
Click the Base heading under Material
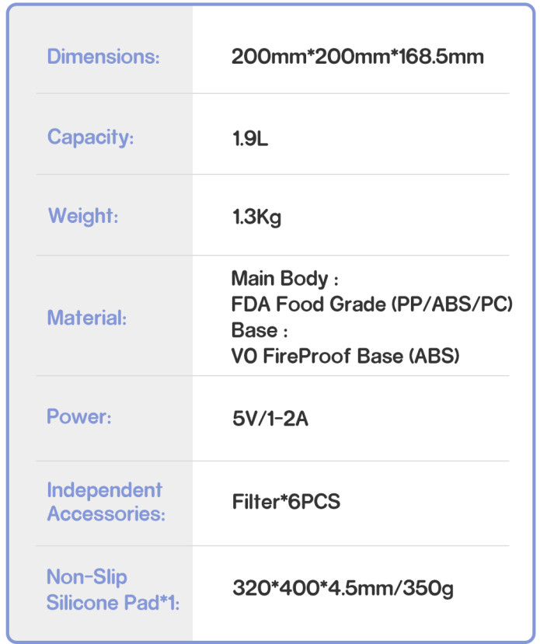click(260, 330)
